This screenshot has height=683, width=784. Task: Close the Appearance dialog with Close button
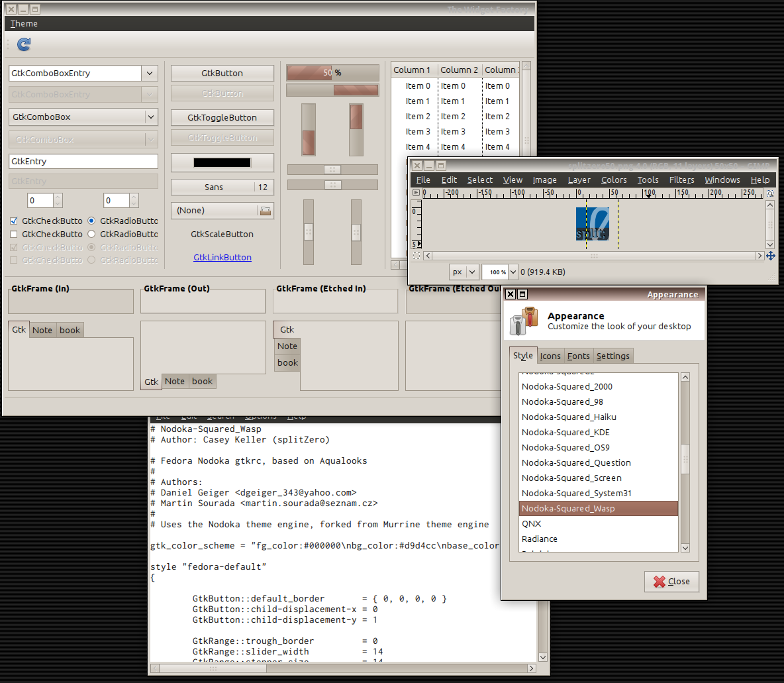[671, 582]
